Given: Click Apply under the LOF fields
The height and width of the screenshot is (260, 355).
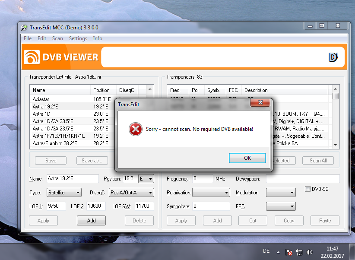Looking at the screenshot, I should (x=43, y=221).
